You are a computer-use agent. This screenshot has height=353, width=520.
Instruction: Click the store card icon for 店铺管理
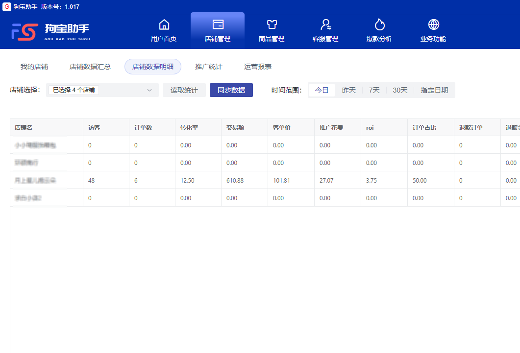tap(218, 24)
